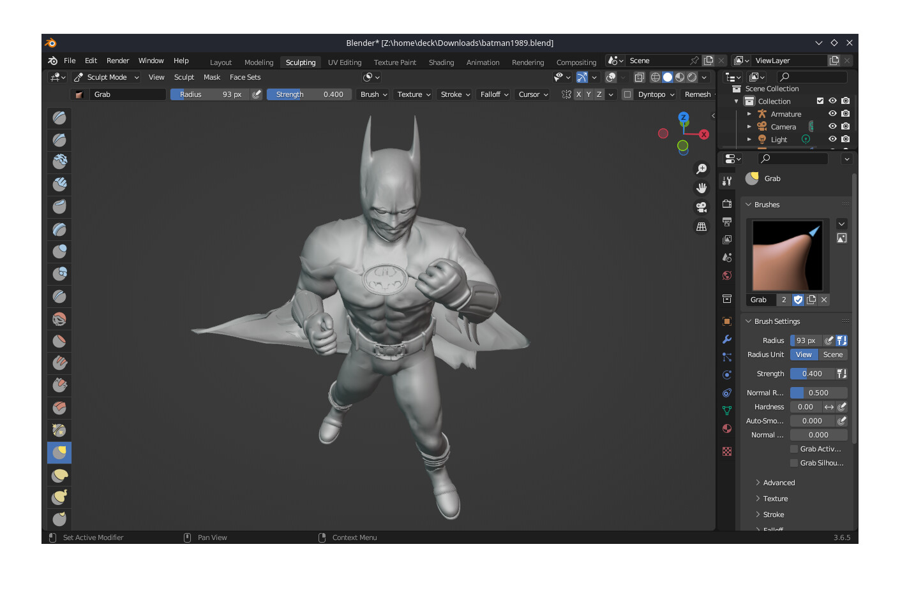The height and width of the screenshot is (593, 900).
Task: Switch to the Modeling workspace tab
Action: coord(259,62)
